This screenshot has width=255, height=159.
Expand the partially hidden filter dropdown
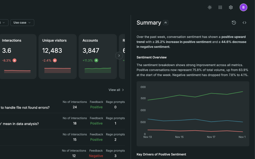[4, 22]
